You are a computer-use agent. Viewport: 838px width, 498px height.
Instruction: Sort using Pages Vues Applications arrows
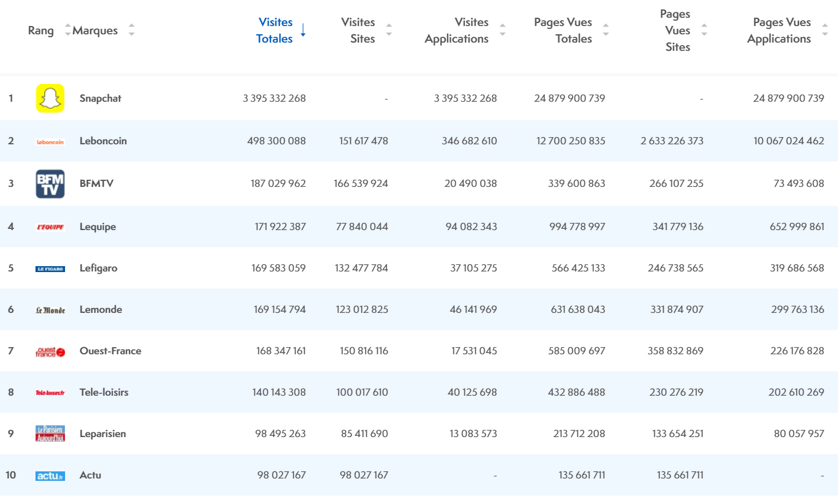tap(824, 30)
